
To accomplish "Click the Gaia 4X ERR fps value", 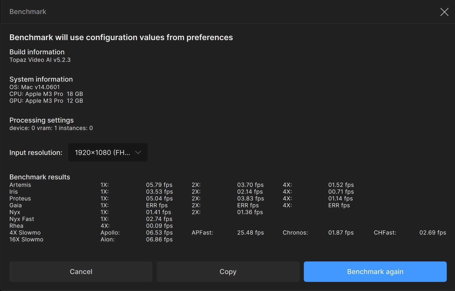I will [x=339, y=205].
